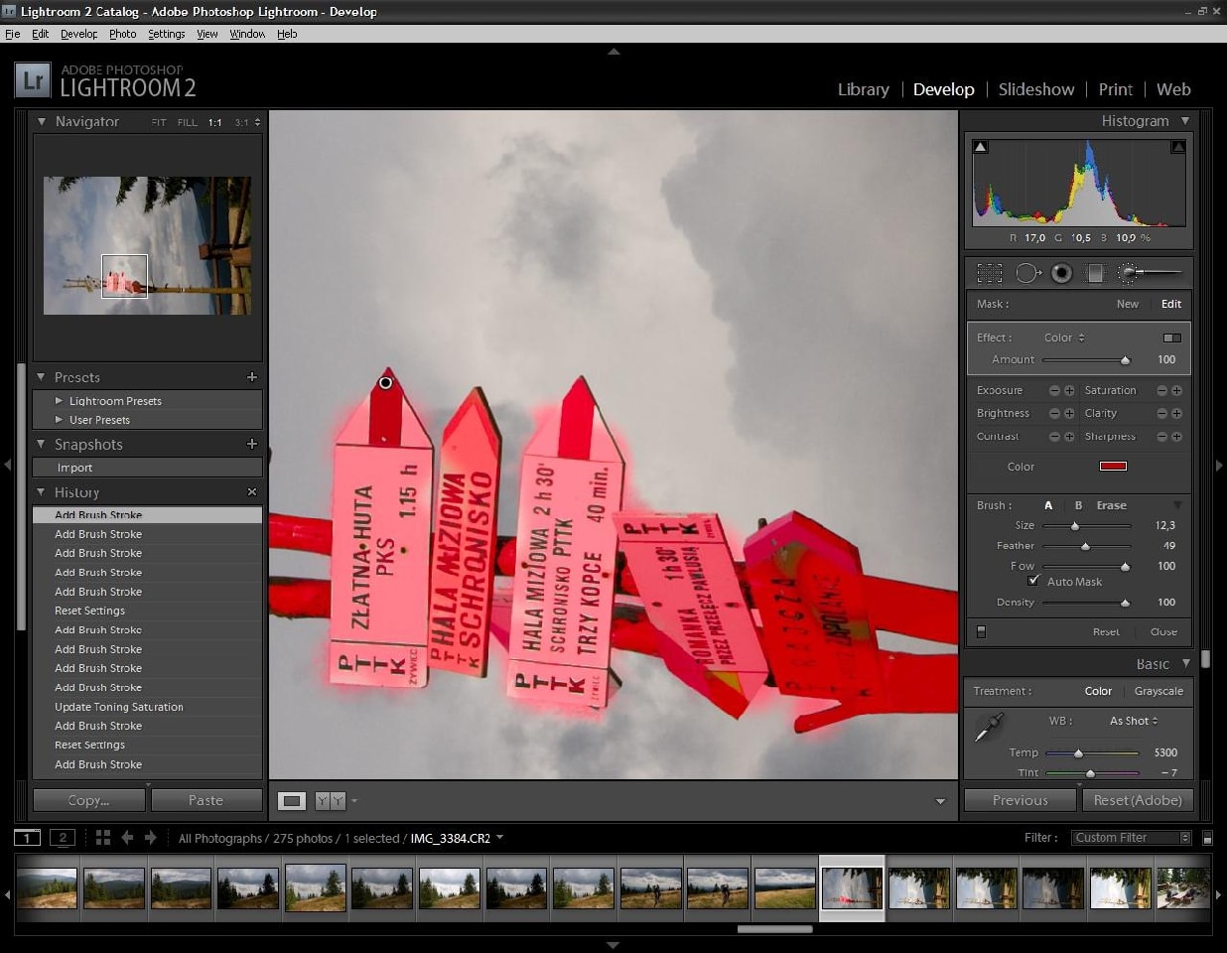This screenshot has height=953, width=1227.
Task: Collapse the History panel
Action: tap(42, 491)
